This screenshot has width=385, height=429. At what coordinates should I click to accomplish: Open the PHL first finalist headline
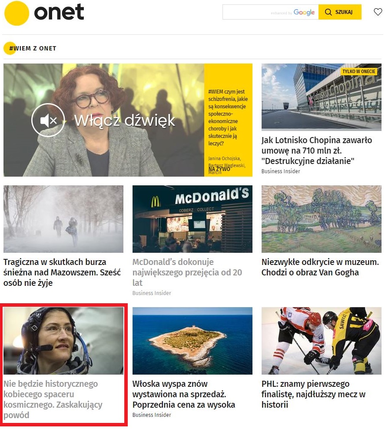click(313, 394)
